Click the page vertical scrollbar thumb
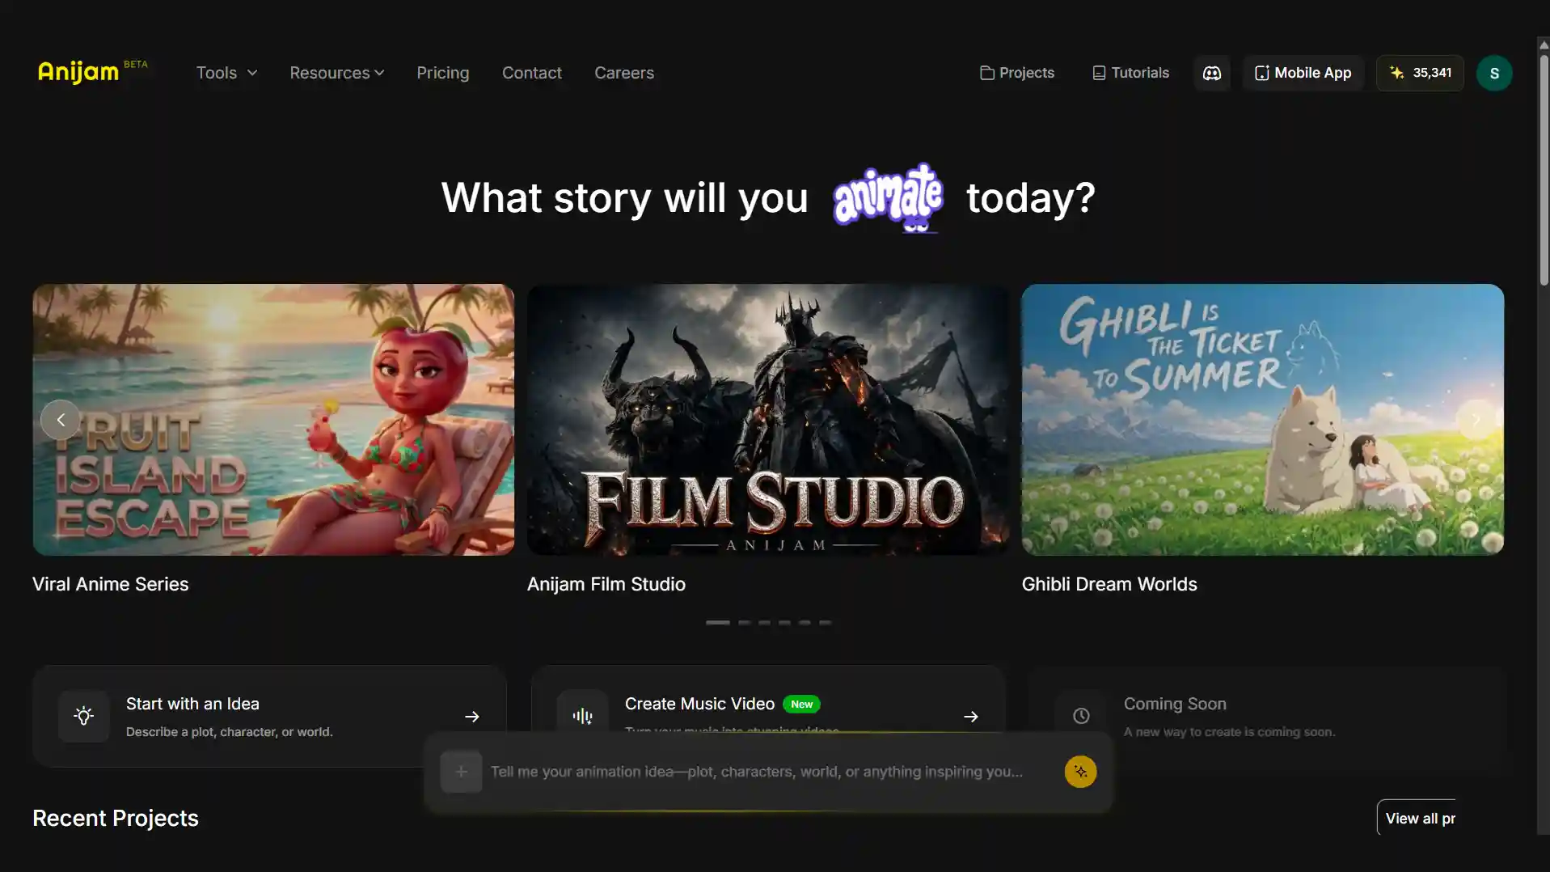1550x872 pixels. tap(1543, 170)
